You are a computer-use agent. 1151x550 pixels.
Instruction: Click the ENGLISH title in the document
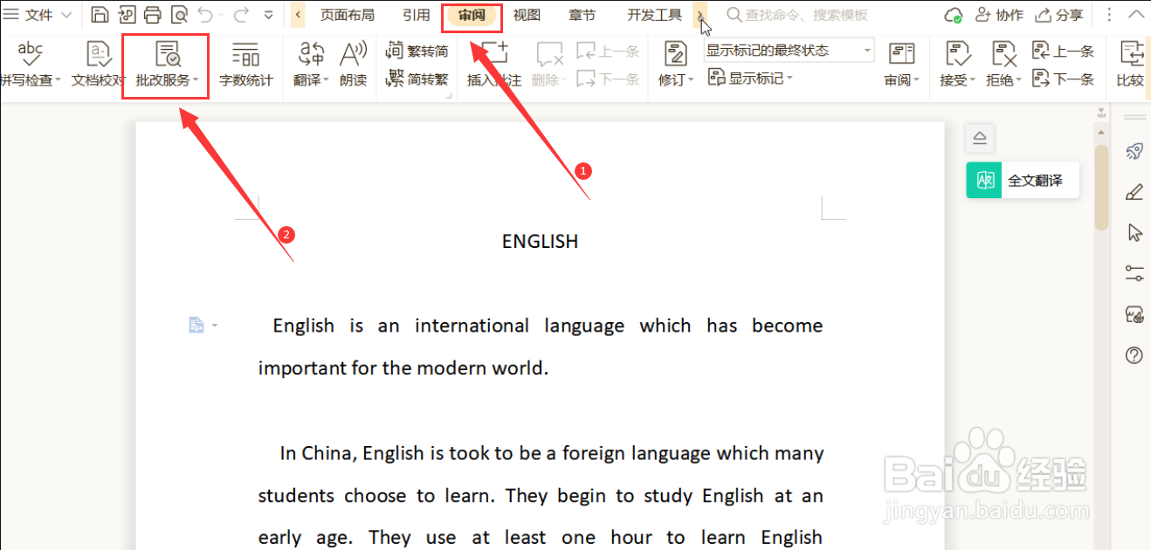[540, 242]
